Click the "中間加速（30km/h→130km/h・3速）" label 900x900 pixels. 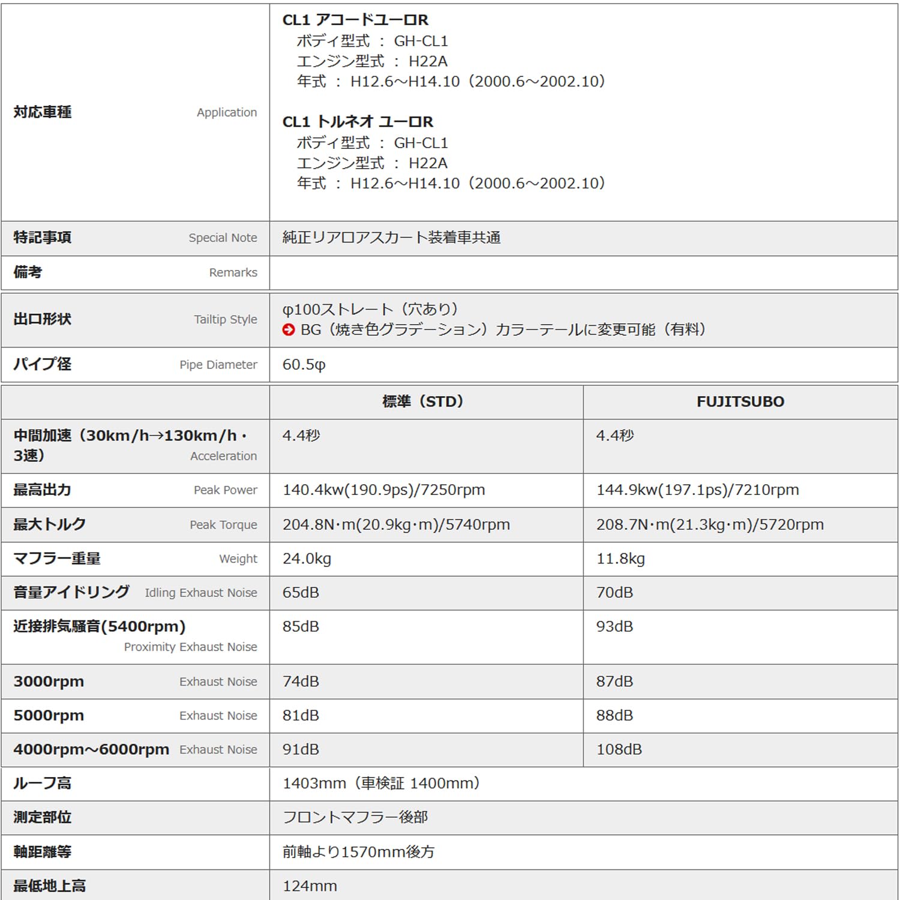(x=131, y=445)
